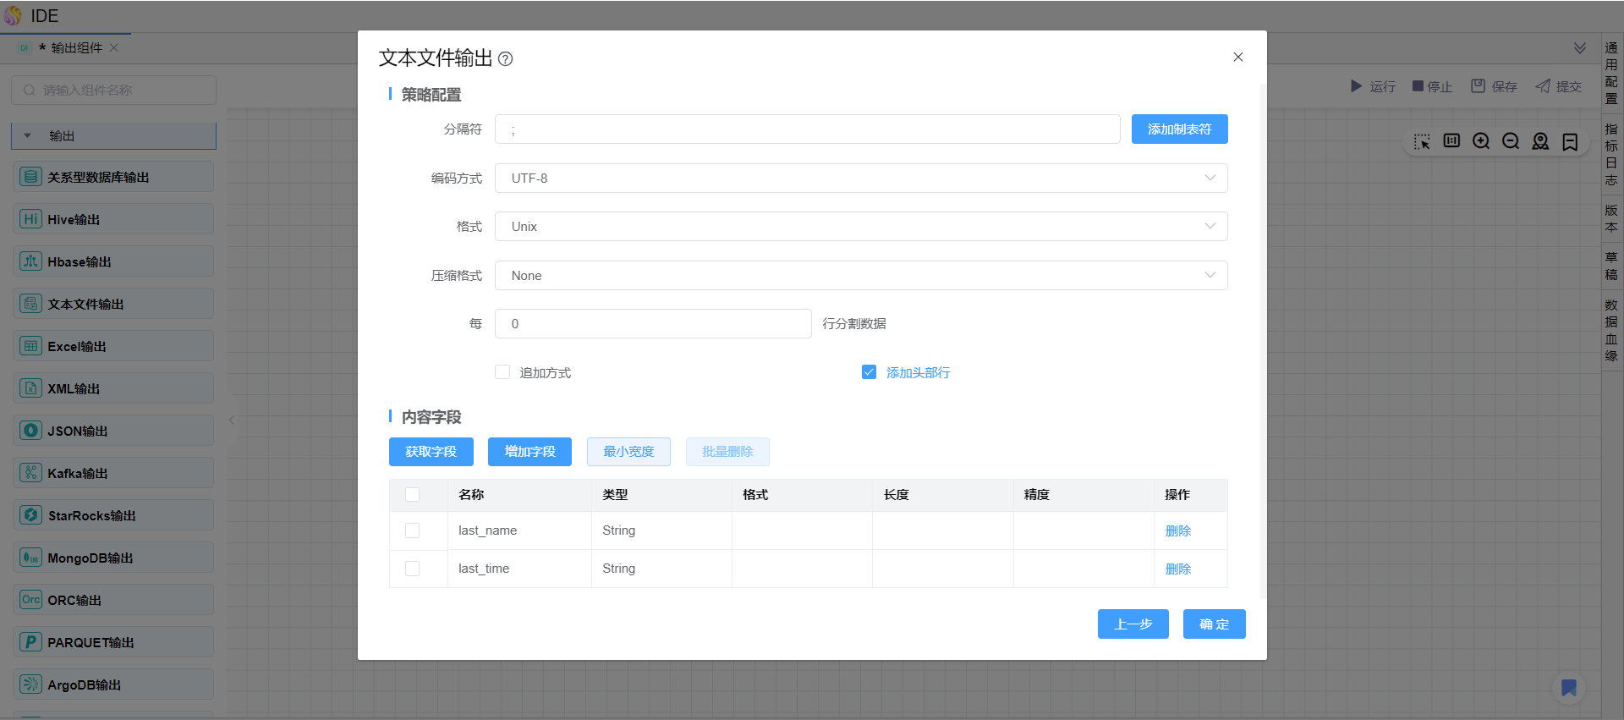Click the Hive输出 component icon
This screenshot has width=1624, height=720.
click(x=30, y=219)
